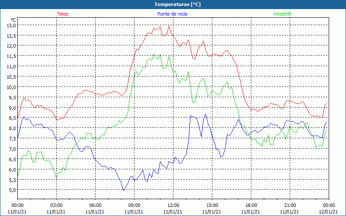The width and height of the screenshot is (346, 216).
Task: Click the 12/01/21 date label
Action: [x=328, y=212]
